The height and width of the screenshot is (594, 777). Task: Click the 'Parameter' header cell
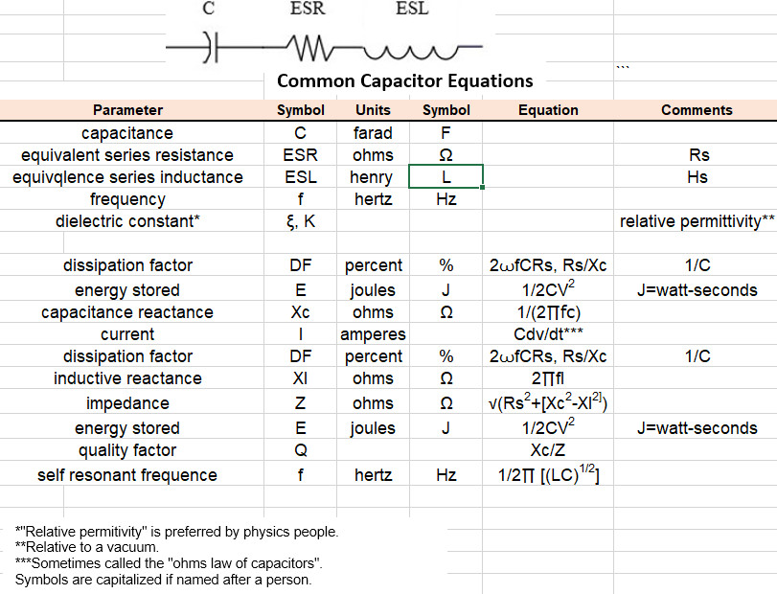pos(132,110)
